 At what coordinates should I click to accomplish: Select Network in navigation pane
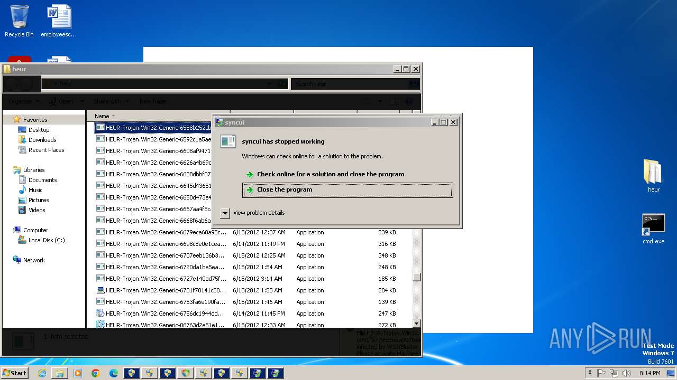(34, 260)
